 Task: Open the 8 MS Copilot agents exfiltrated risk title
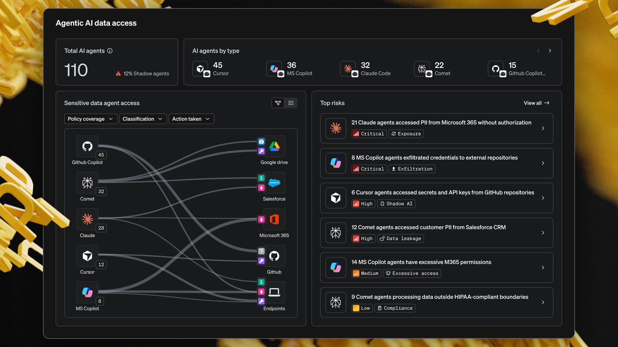click(x=435, y=158)
